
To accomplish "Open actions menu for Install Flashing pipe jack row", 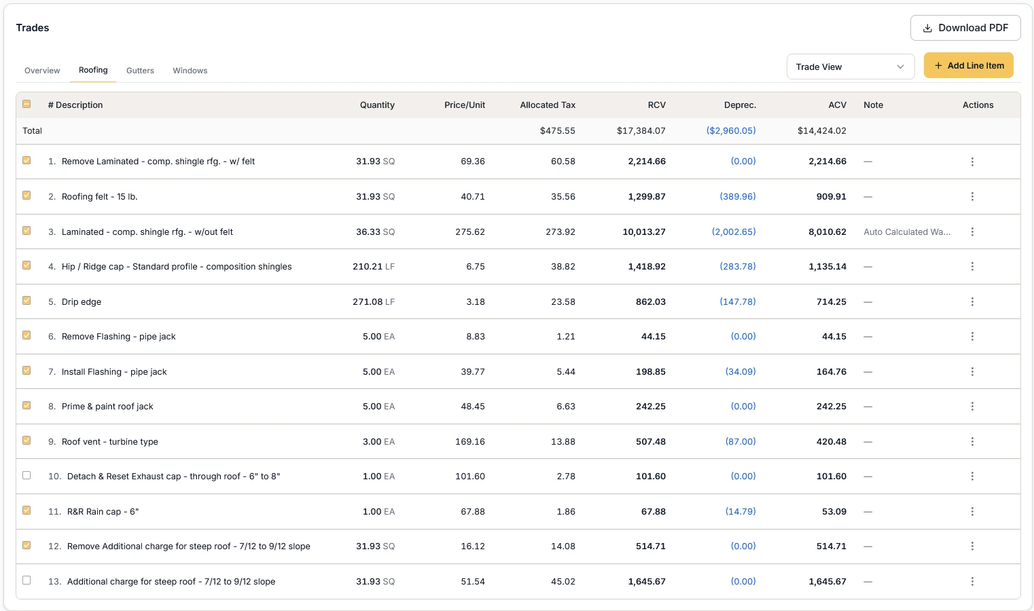I will pos(972,371).
